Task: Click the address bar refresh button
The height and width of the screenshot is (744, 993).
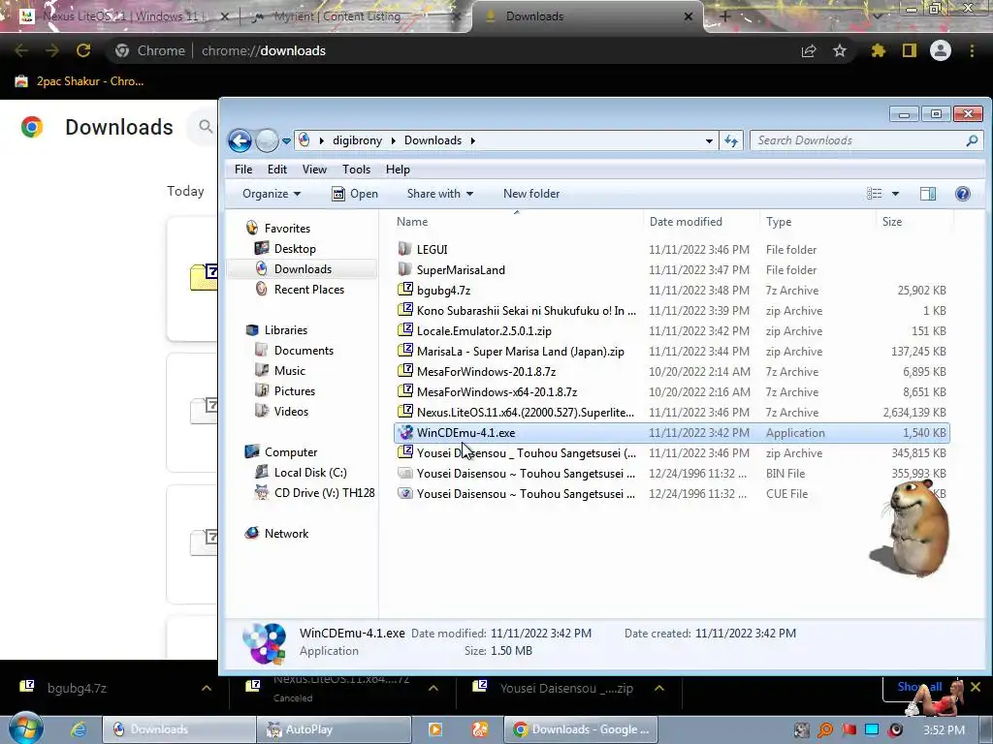Action: (731, 140)
